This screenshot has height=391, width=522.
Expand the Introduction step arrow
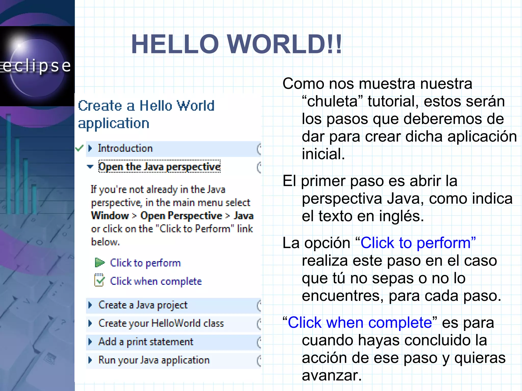click(x=90, y=148)
